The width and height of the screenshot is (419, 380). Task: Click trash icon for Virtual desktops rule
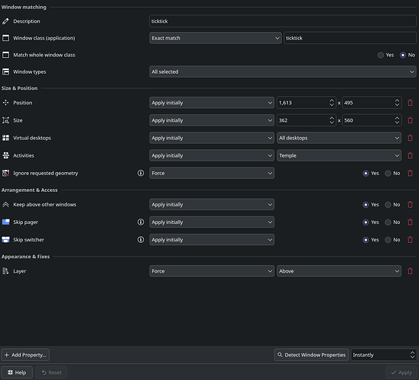click(x=410, y=138)
